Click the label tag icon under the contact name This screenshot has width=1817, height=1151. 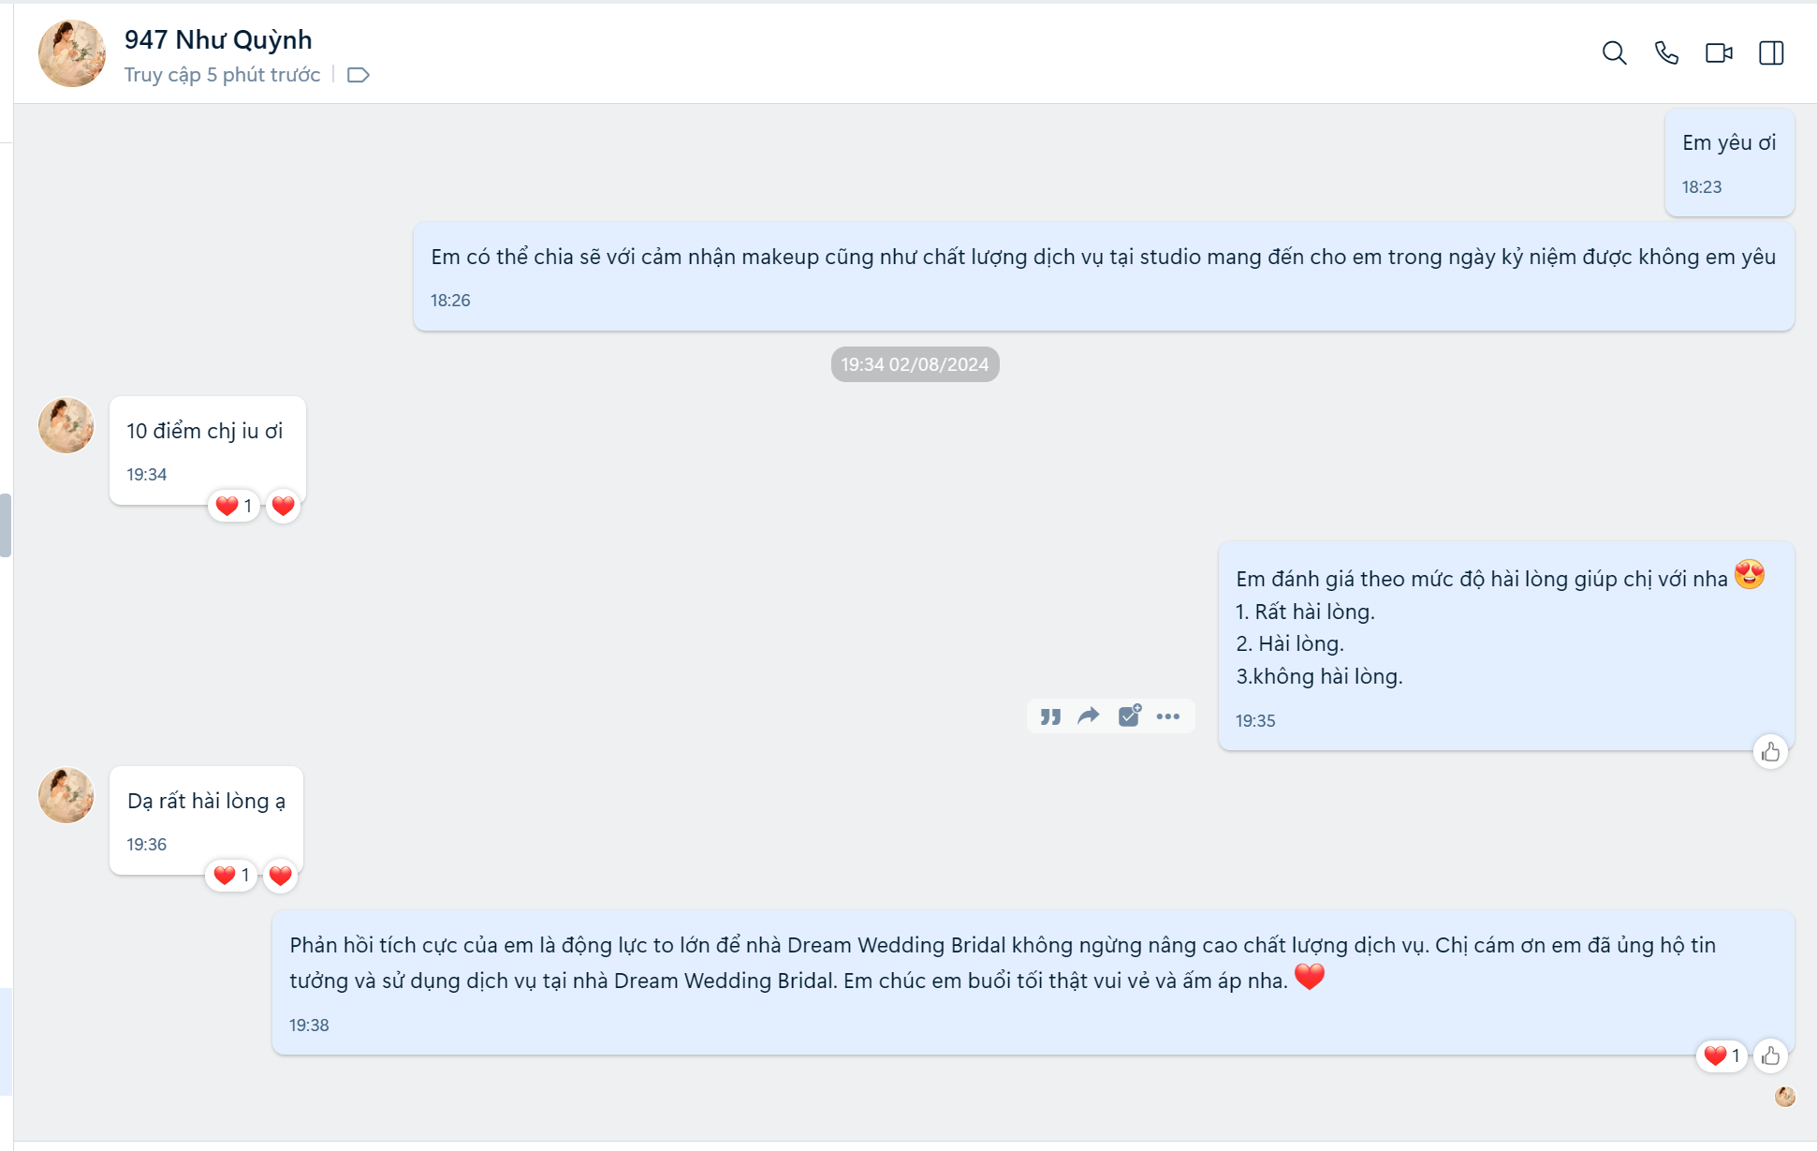(x=358, y=75)
